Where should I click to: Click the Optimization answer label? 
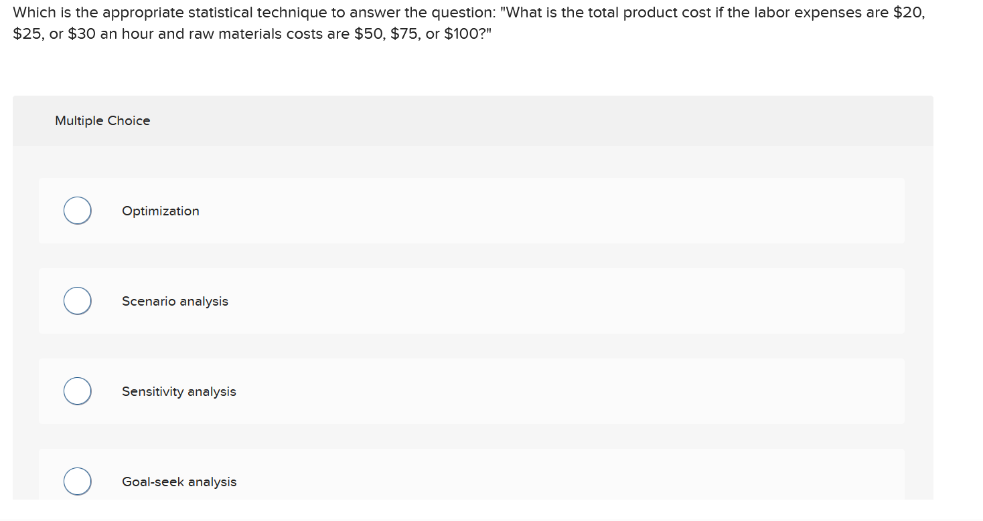click(x=160, y=211)
